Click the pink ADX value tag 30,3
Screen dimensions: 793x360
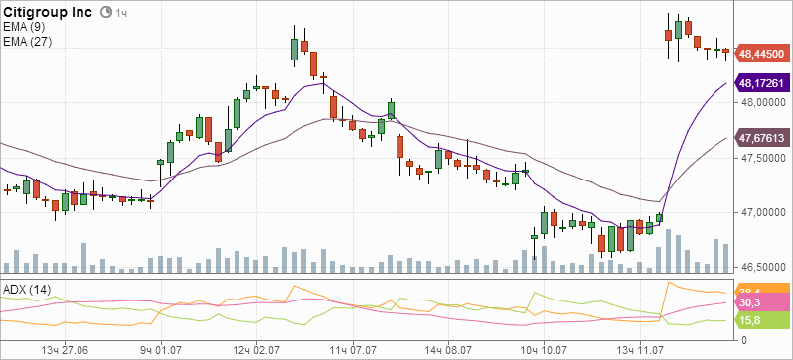pos(761,302)
